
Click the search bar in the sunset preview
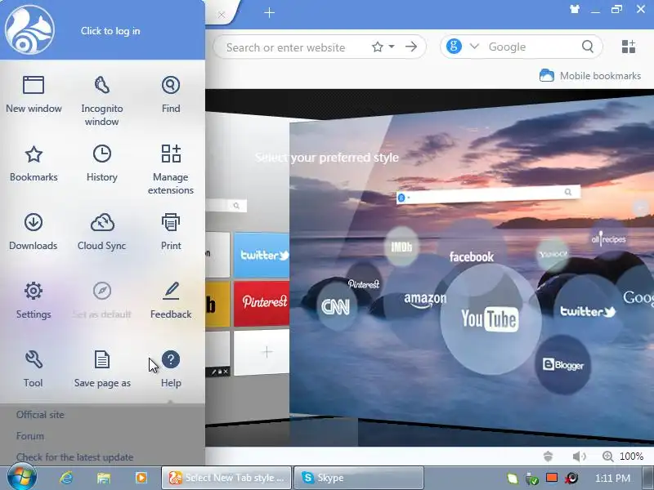tap(488, 194)
